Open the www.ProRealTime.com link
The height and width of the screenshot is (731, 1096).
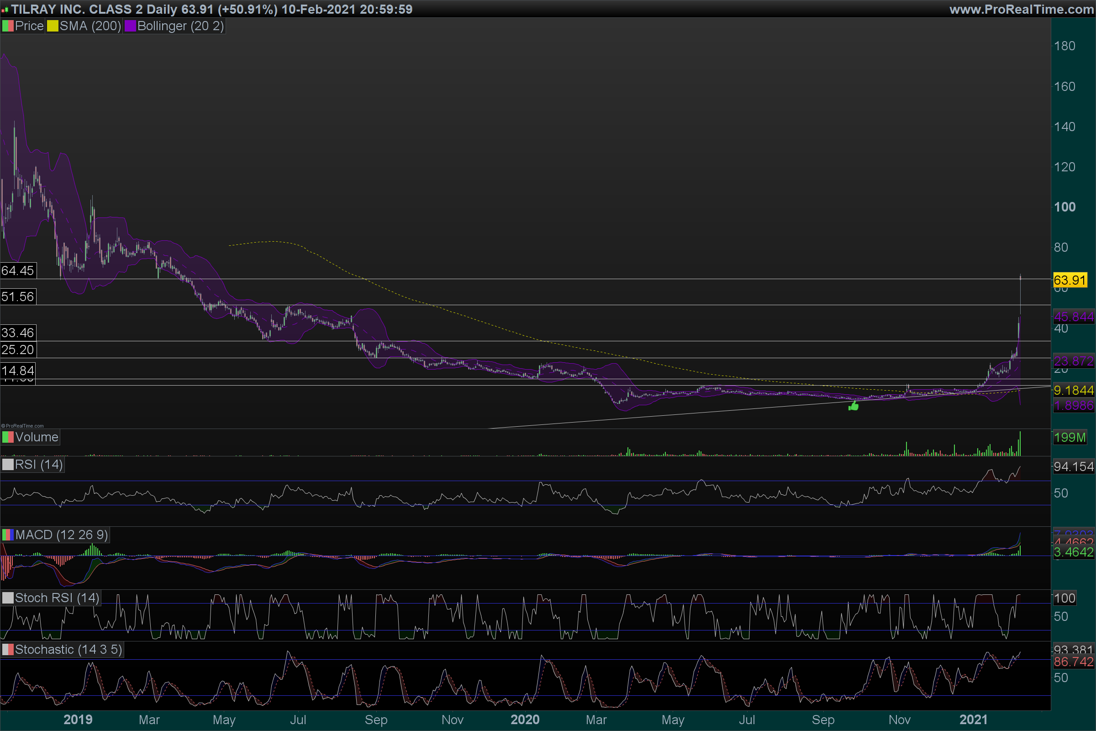pos(1021,9)
